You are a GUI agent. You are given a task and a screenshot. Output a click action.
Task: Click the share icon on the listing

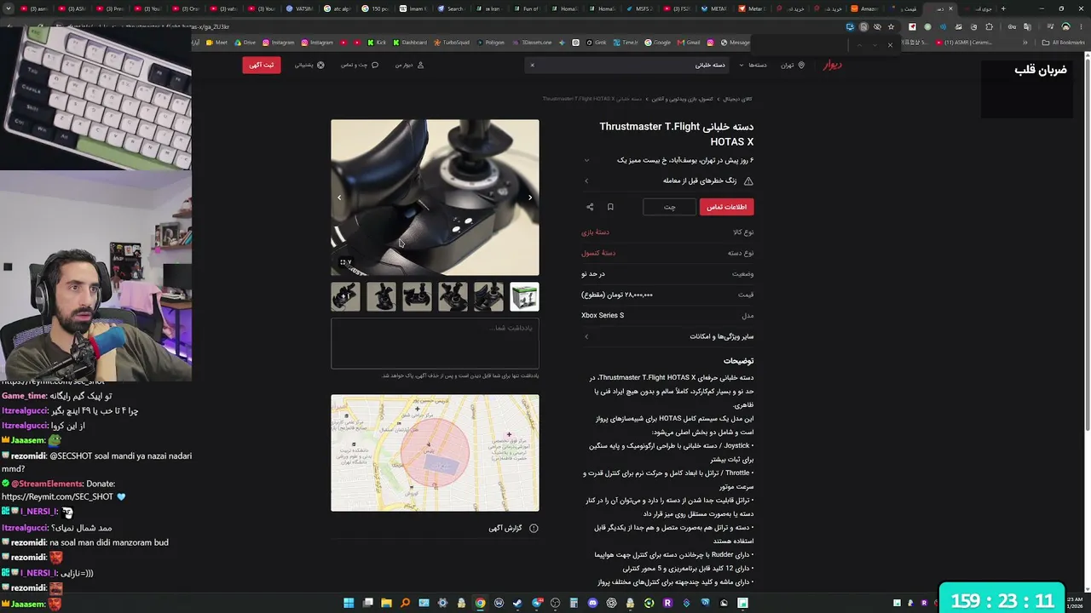tap(590, 207)
